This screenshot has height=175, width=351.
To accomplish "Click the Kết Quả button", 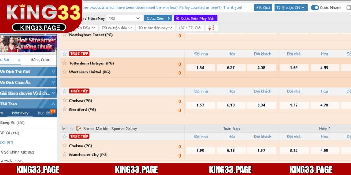I will (x=263, y=7).
